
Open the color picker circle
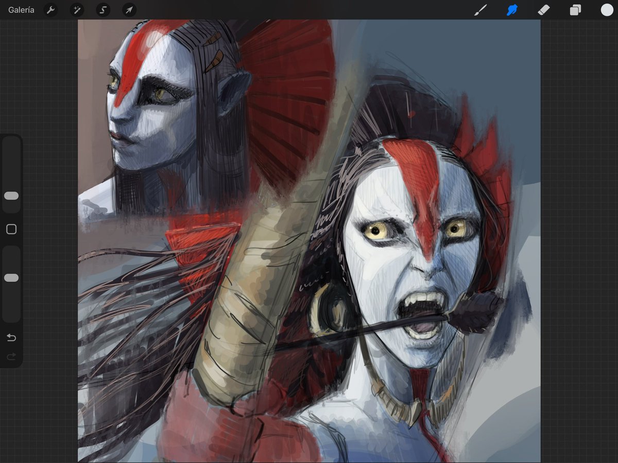click(x=607, y=10)
